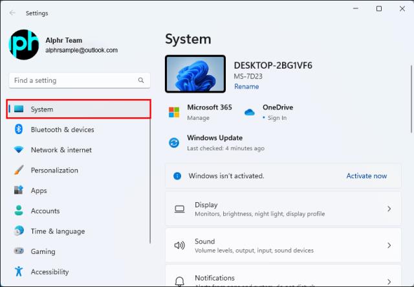414x287 pixels.
Task: Open Notifications settings row
Action: (x=283, y=275)
